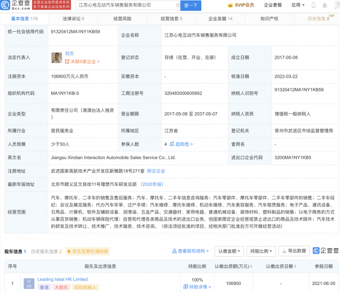
Task: Open the SVIP会员 crown icon
Action: [230, 5]
